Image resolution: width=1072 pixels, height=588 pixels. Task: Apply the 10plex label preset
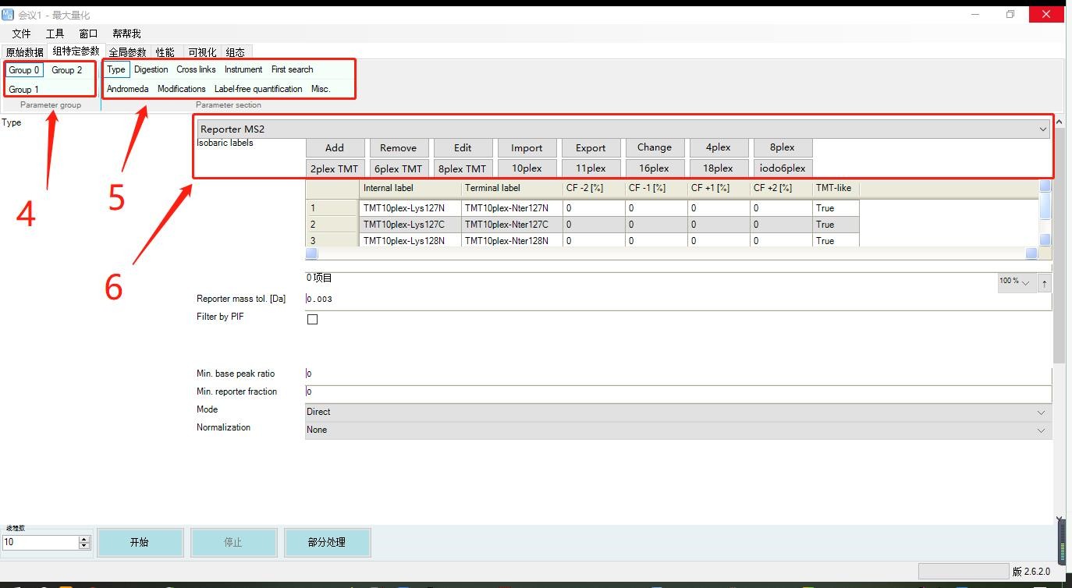click(527, 168)
